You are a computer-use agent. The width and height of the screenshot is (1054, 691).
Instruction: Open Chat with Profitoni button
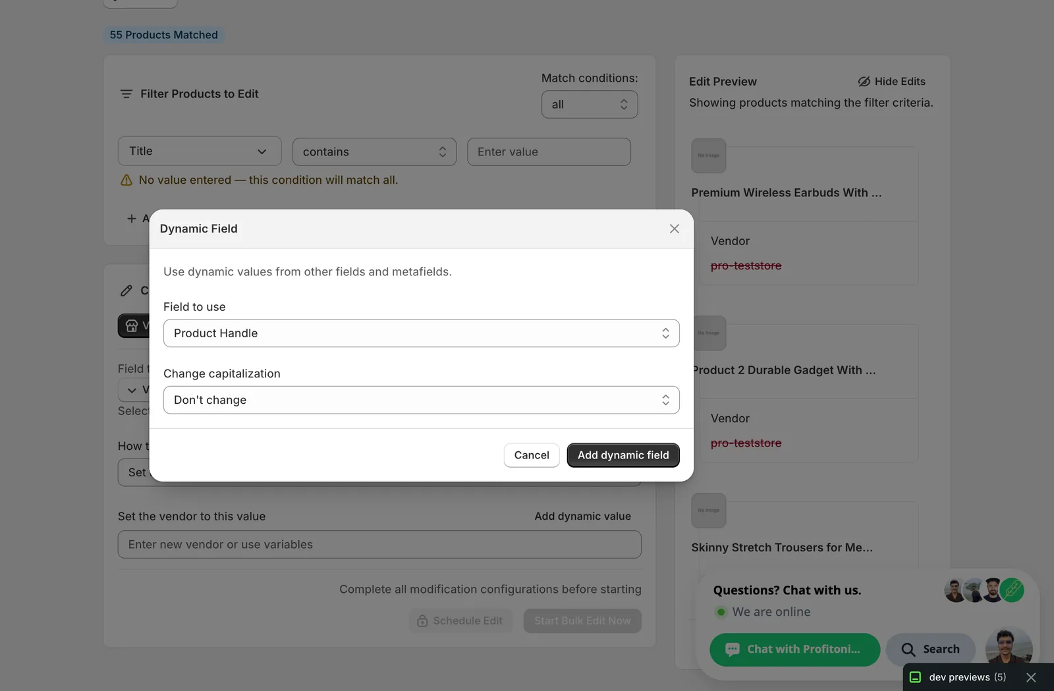[794, 650]
